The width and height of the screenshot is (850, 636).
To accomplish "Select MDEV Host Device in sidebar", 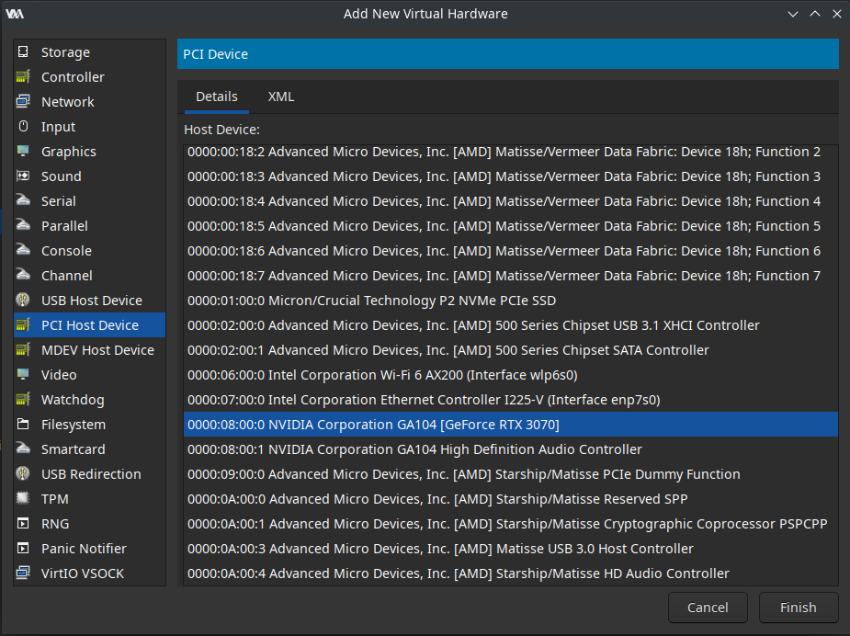I will tap(97, 350).
